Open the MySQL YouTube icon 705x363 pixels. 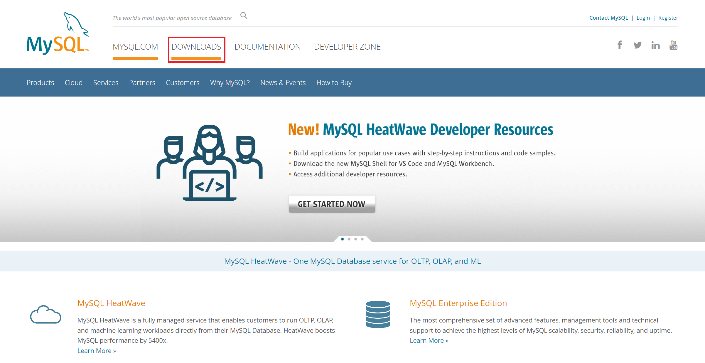click(x=673, y=45)
